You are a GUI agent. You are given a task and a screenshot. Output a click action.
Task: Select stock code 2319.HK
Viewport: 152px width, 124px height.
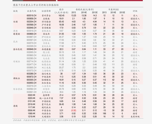(31, 104)
